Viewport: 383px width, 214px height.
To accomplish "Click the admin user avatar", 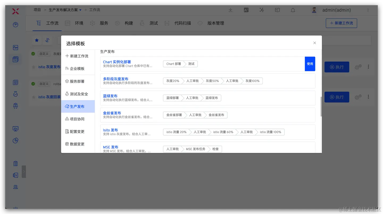I will [314, 10].
